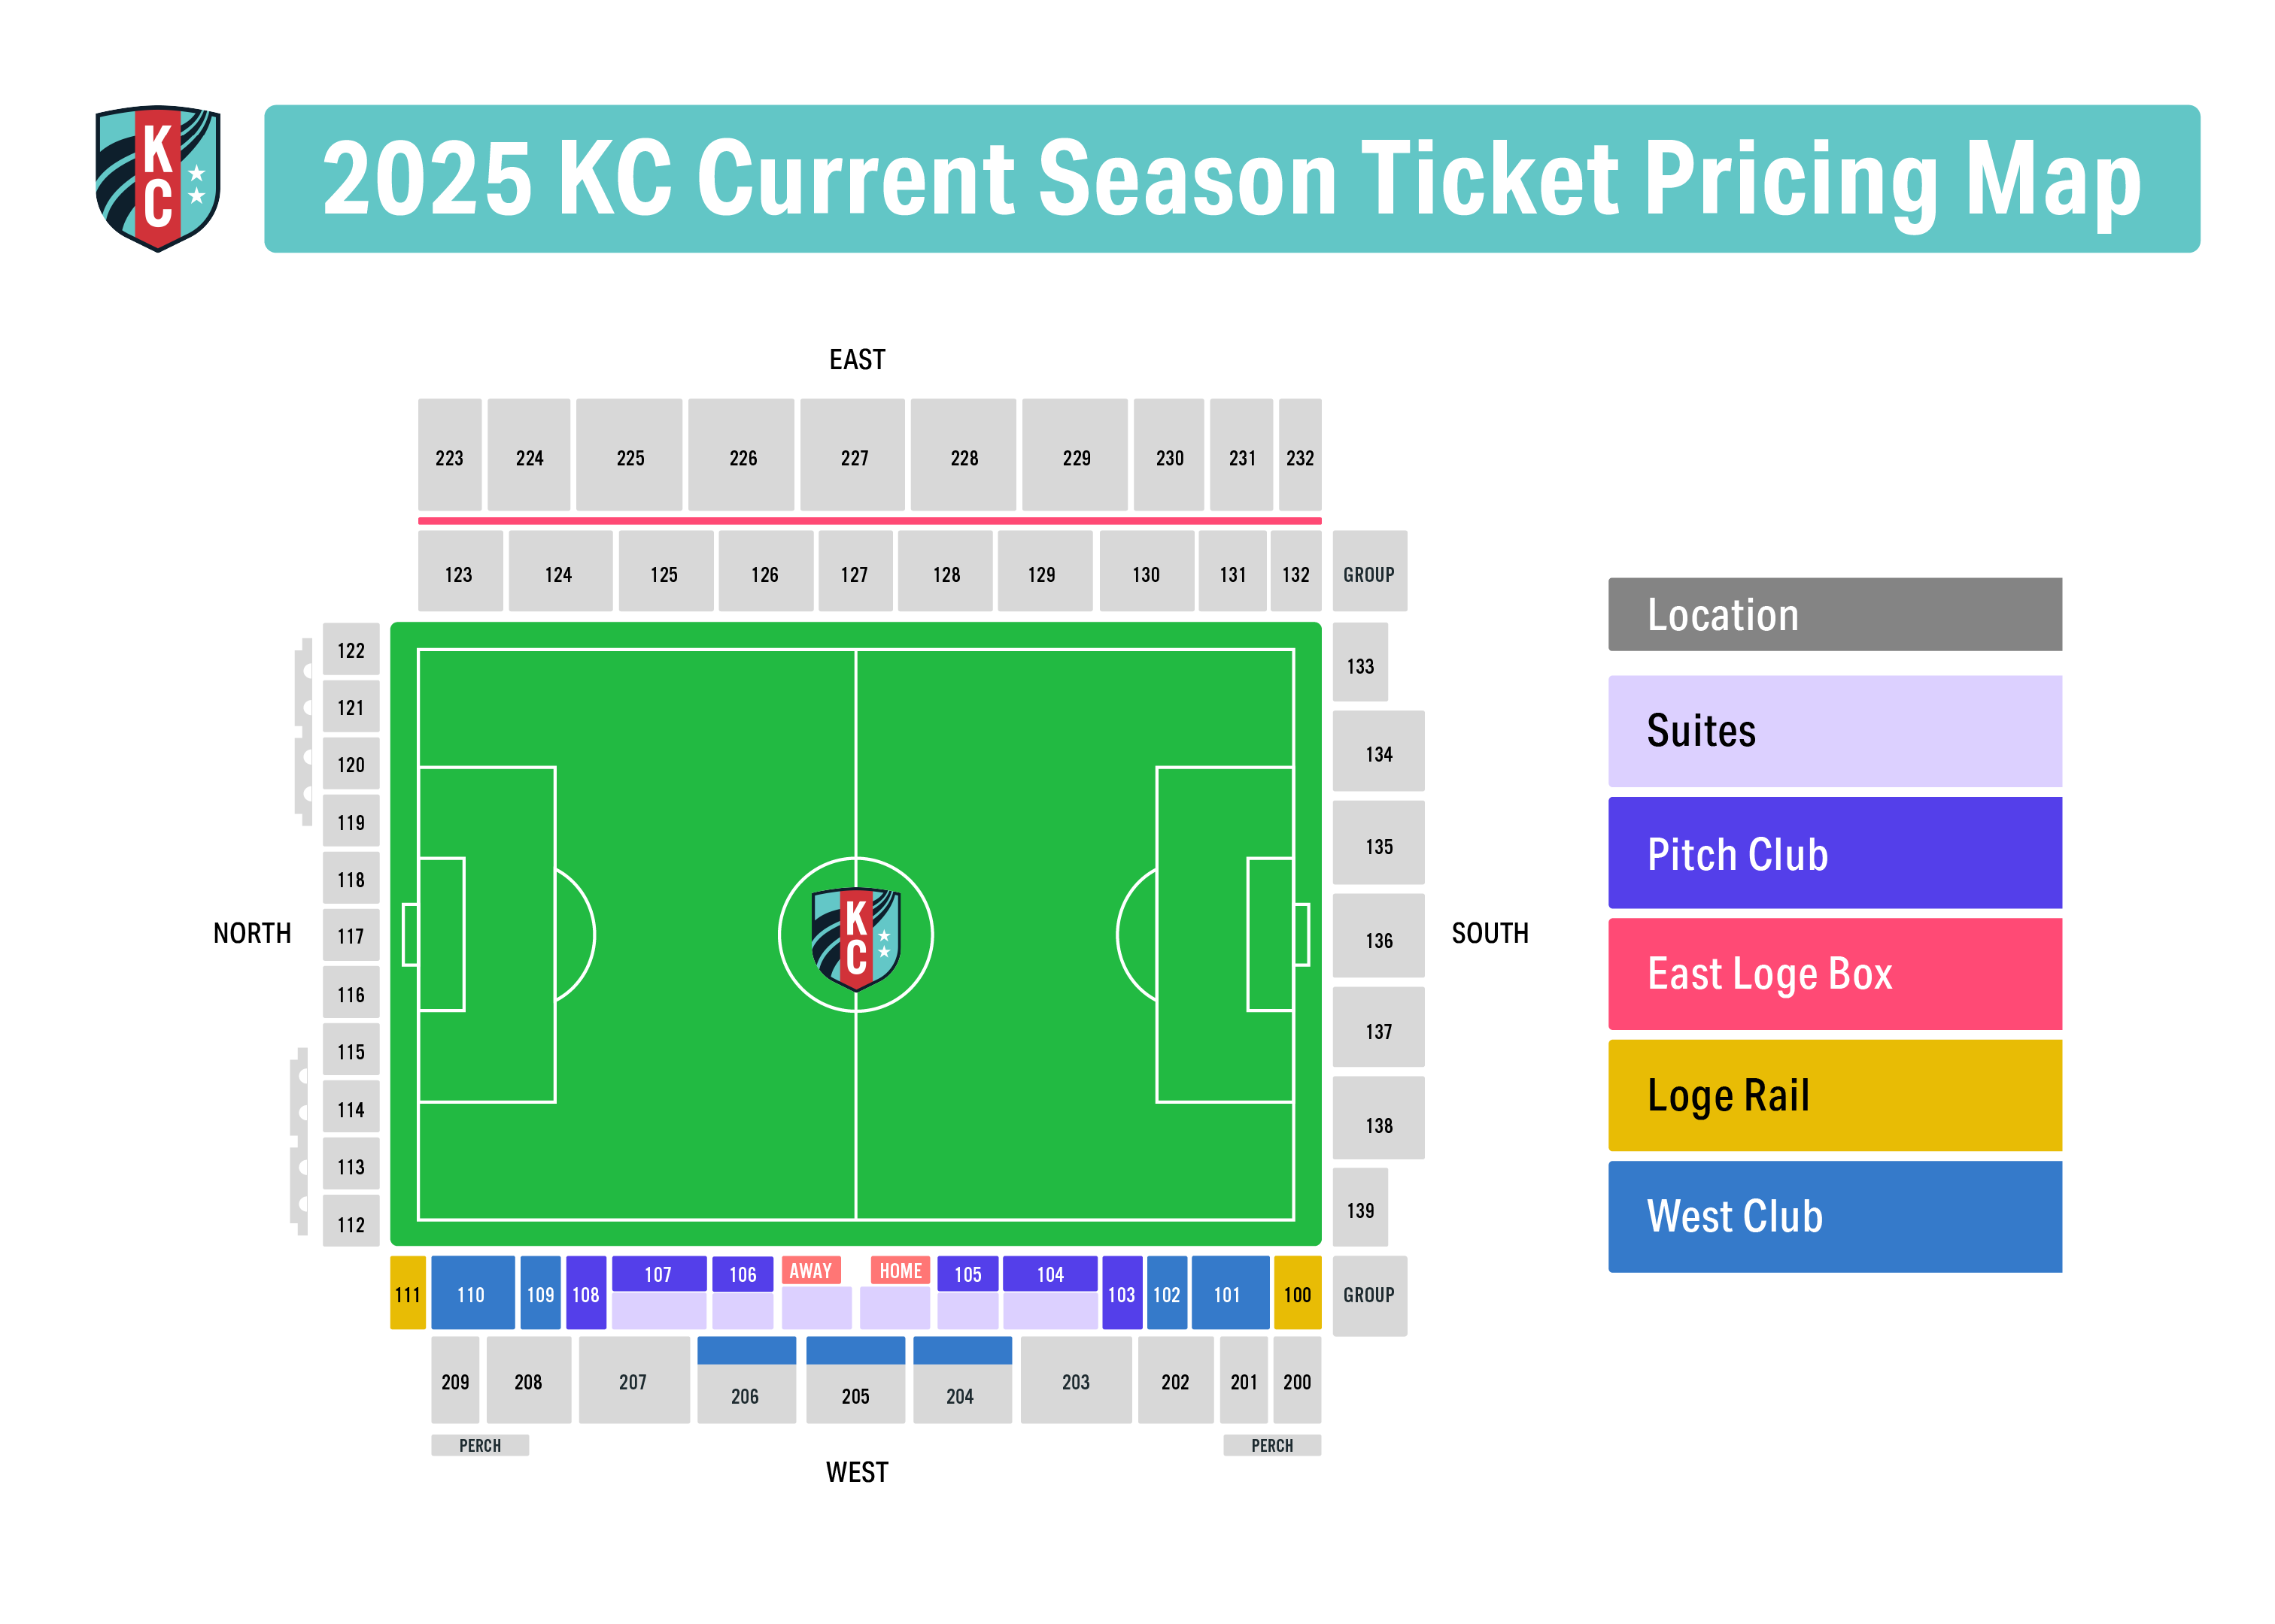Select section 205 in upper west stand
The height and width of the screenshot is (1624, 2275).
pos(855,1379)
